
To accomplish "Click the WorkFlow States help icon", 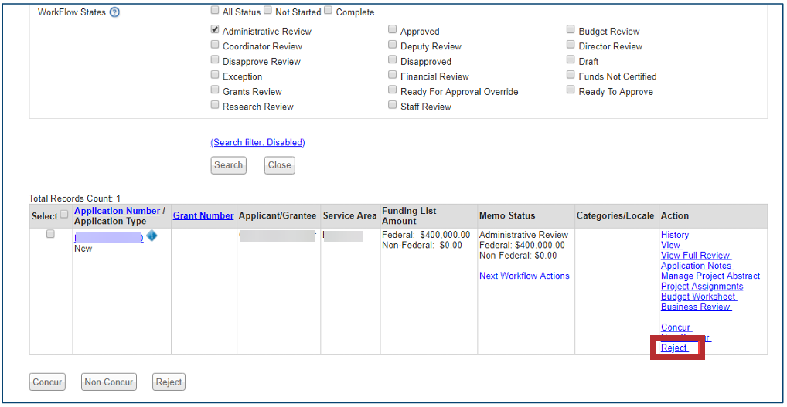I will (114, 12).
